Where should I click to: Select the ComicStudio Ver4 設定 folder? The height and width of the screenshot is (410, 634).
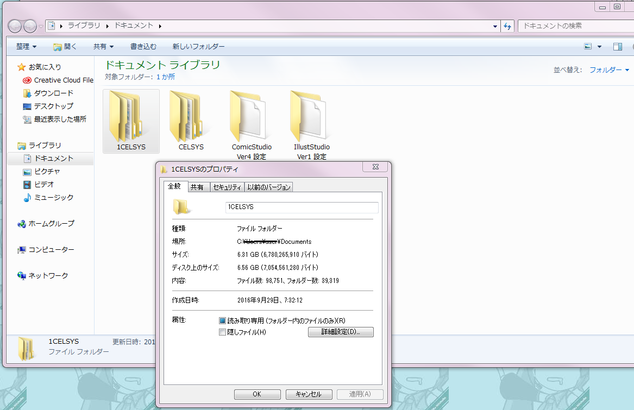(251, 125)
